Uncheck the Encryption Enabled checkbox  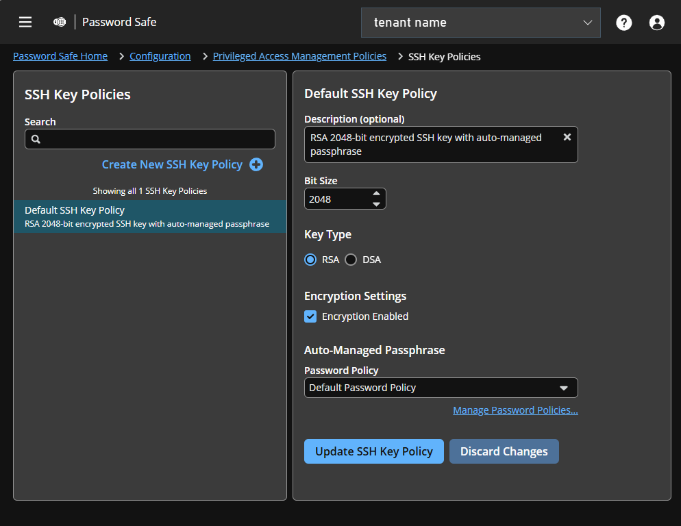point(310,316)
